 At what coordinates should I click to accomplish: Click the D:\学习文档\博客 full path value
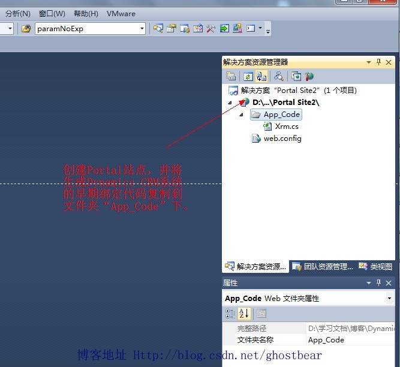[x=351, y=328]
